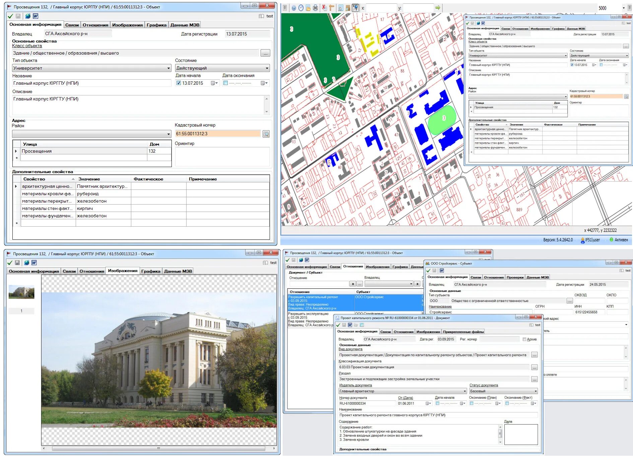Select building photo thumbnail in images window
Screen dimensions: 633x456
click(21, 292)
